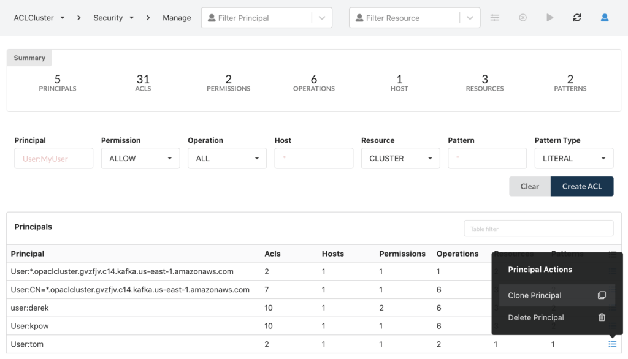Click the trash icon beside Delete Principal

point(602,317)
